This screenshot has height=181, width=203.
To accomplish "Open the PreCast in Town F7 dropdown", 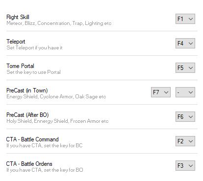I will click(x=161, y=92).
